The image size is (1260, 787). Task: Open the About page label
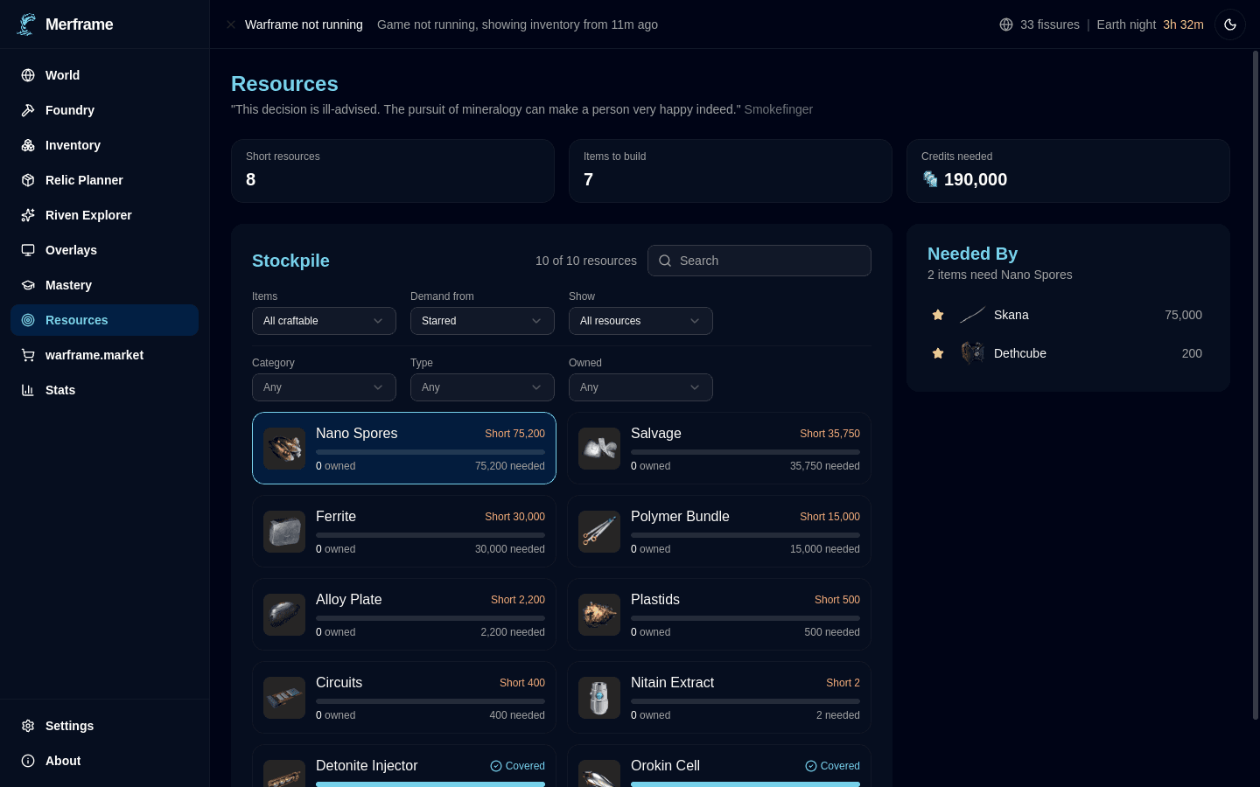63,761
